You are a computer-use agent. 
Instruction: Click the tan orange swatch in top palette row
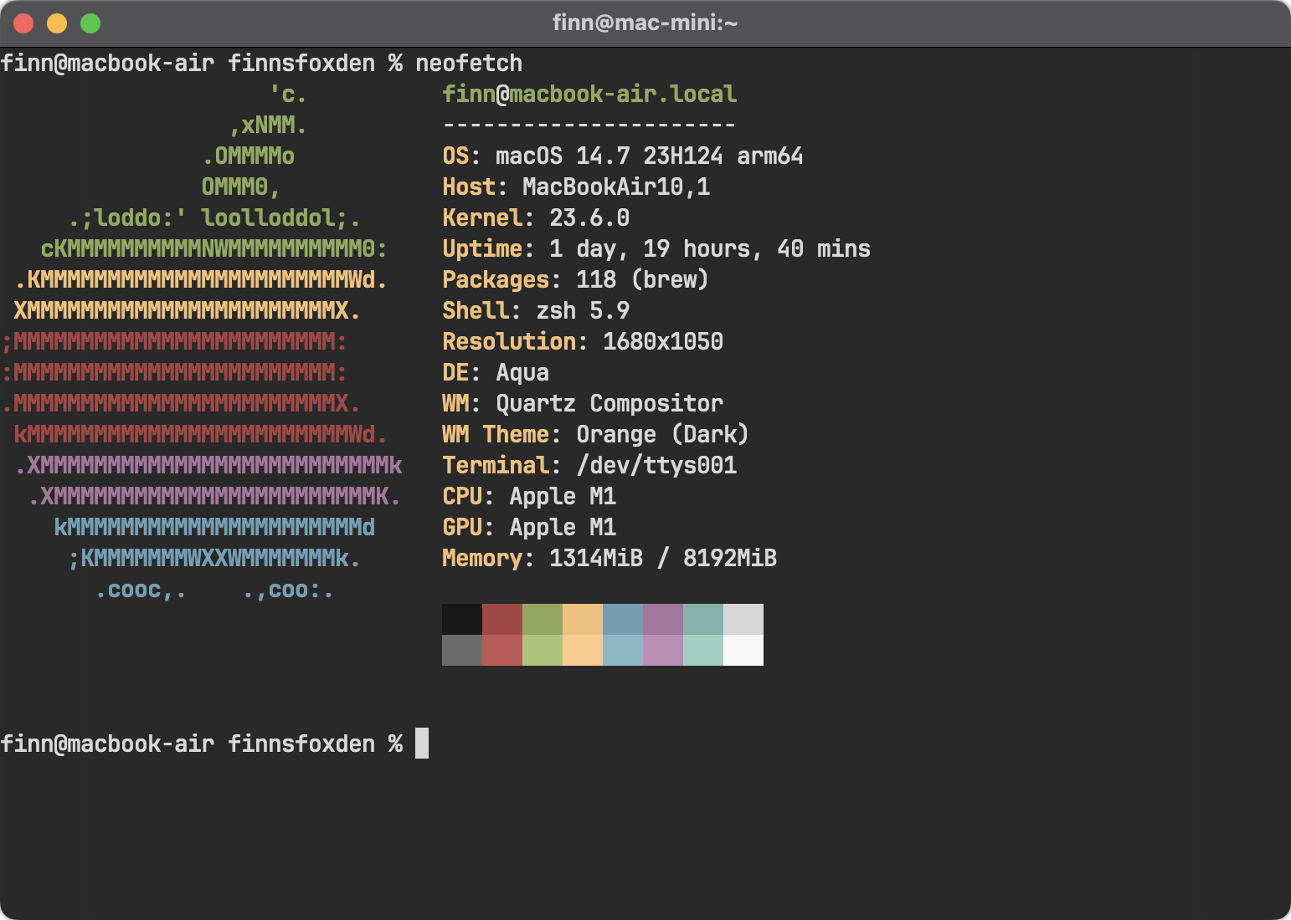[x=583, y=619]
